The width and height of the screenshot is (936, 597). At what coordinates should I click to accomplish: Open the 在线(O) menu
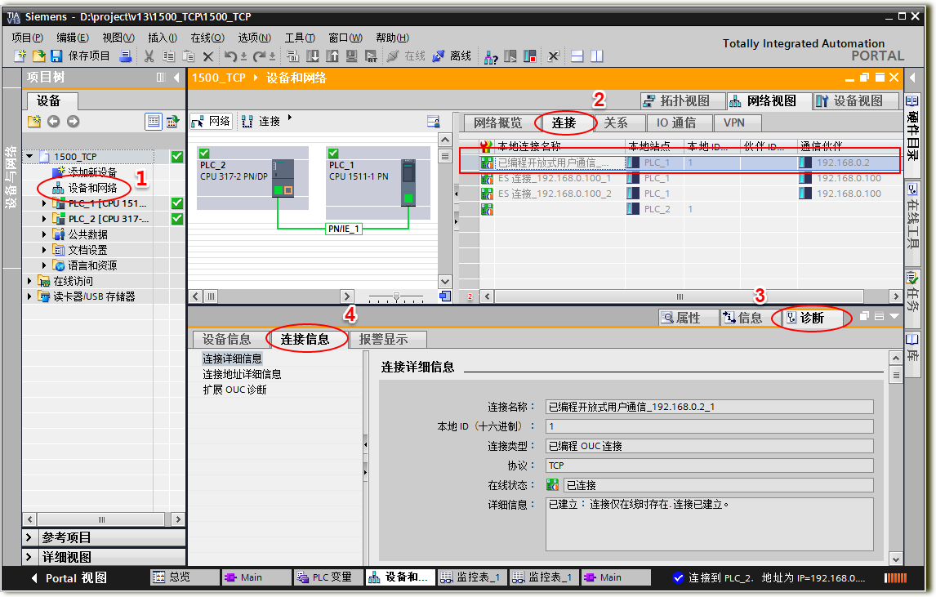click(x=207, y=38)
